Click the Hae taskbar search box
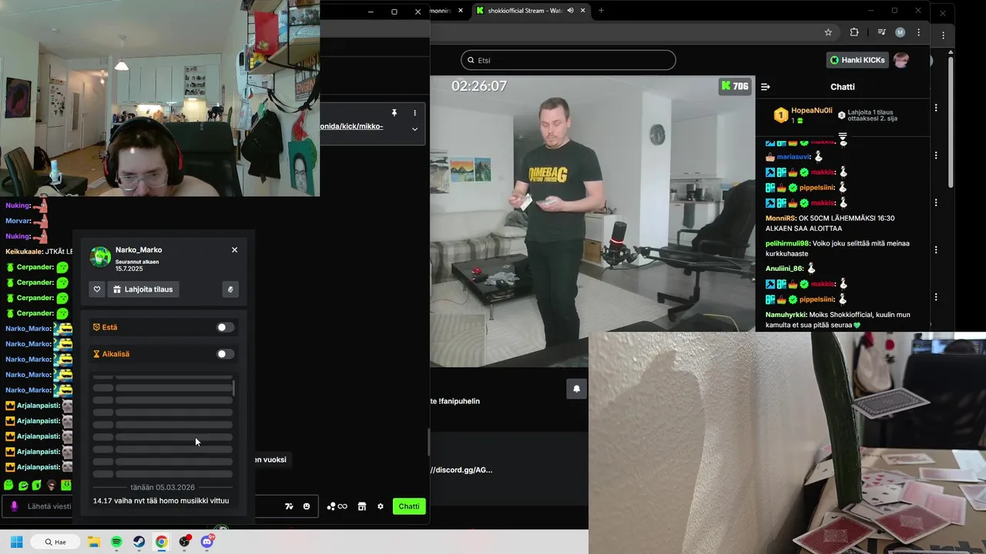Viewport: 986px width, 554px height. pyautogui.click(x=55, y=542)
